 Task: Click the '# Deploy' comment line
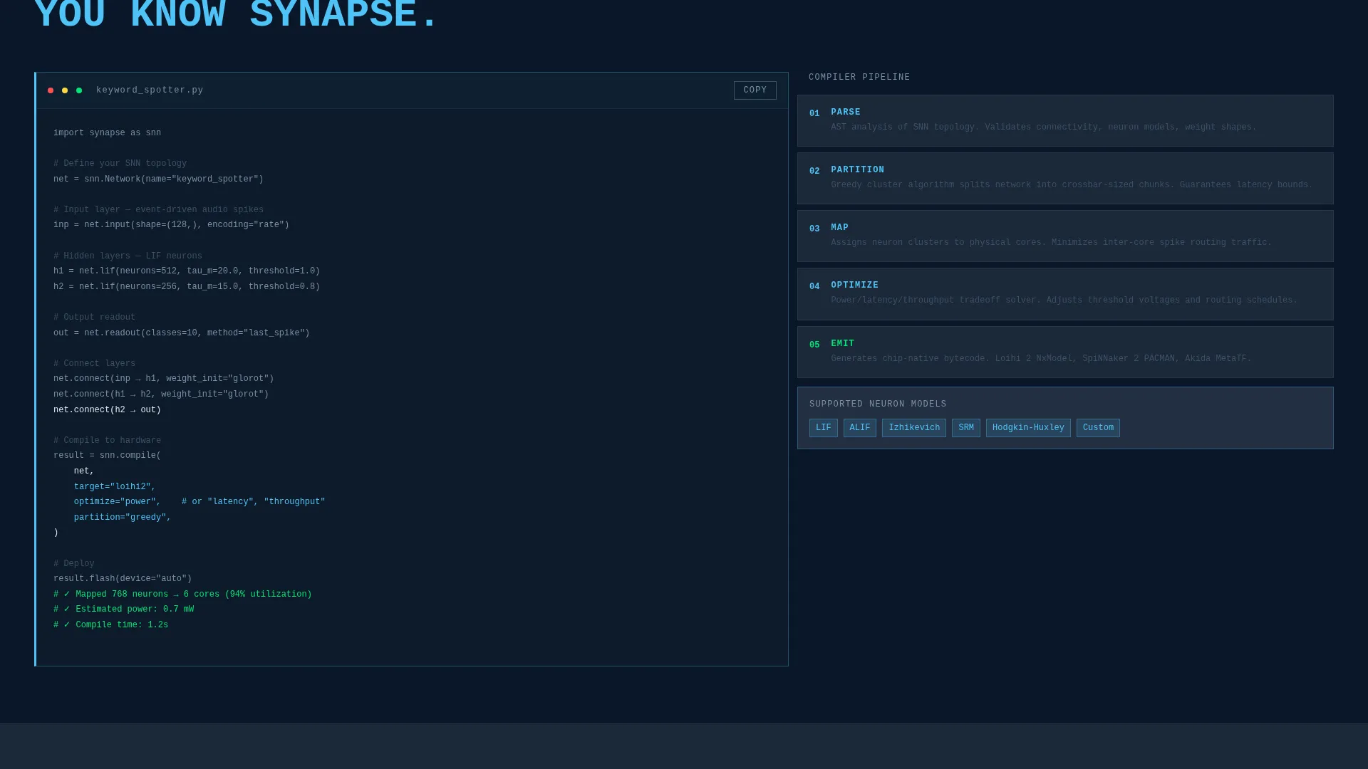(74, 564)
